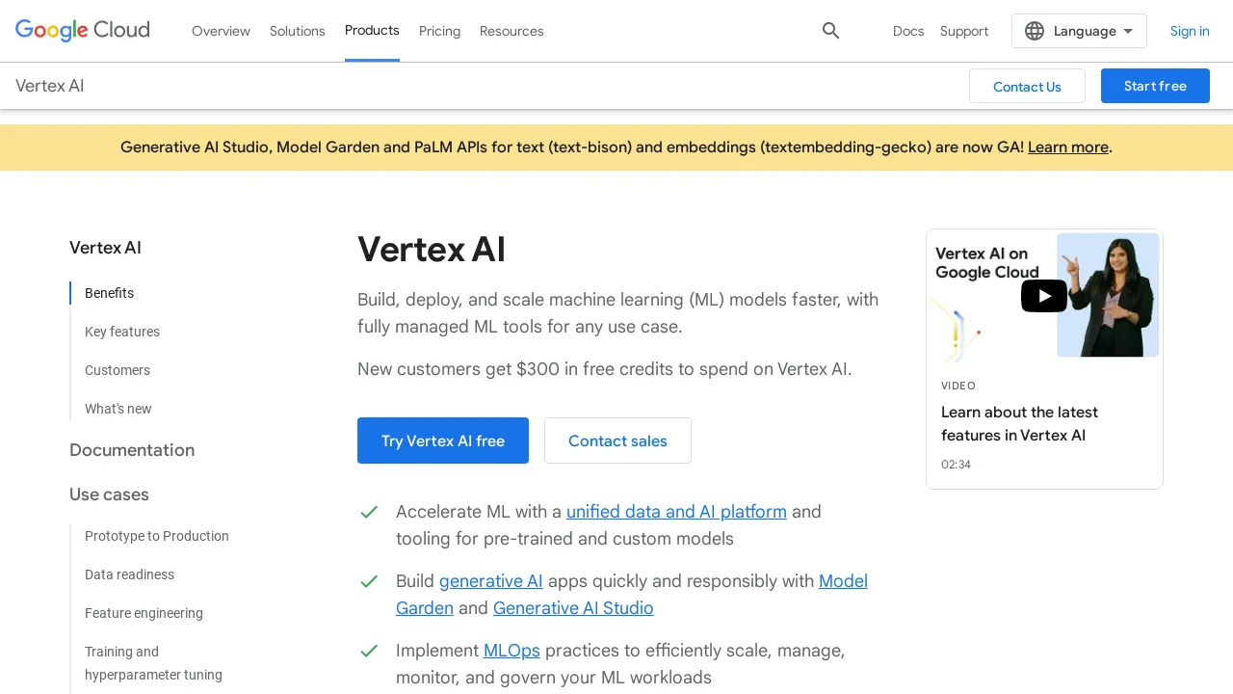Play the Vertex AI video
Viewport: 1233px width, 694px height.
point(1044,296)
